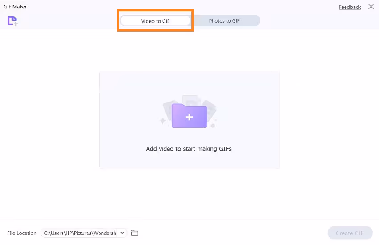Viewport: 379px width, 245px height.
Task: Click the small dots right of the folder
Action: (213, 125)
